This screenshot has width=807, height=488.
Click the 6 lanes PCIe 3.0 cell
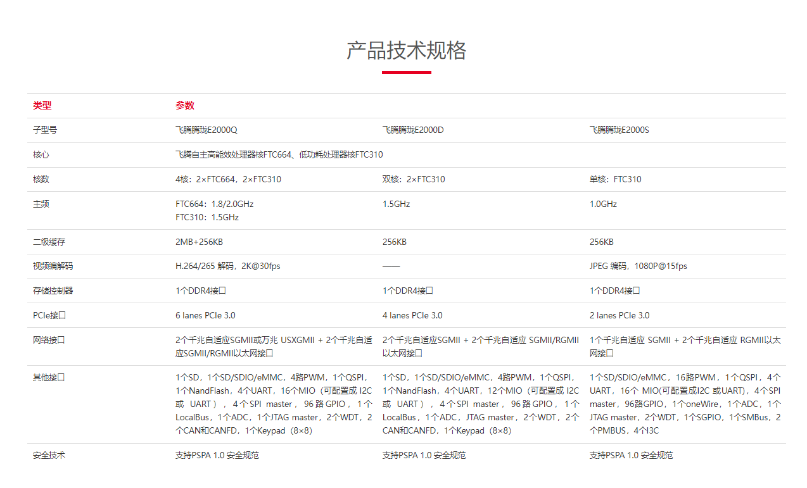coord(205,316)
